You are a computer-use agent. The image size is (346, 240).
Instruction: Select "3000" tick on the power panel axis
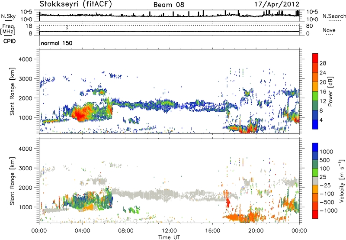(26, 79)
